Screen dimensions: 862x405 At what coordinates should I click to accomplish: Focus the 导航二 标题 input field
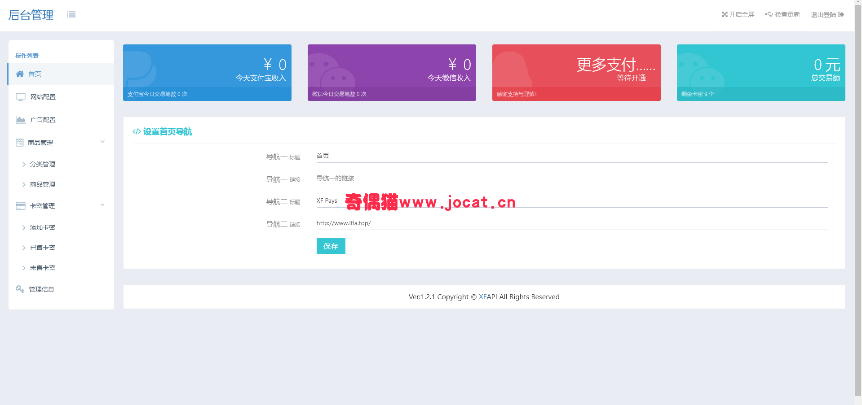pos(572,200)
